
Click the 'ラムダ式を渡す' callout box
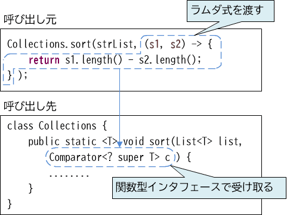[230, 11]
